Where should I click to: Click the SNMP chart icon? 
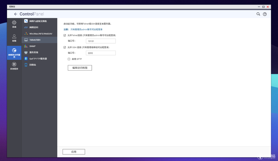pyautogui.click(x=26, y=46)
